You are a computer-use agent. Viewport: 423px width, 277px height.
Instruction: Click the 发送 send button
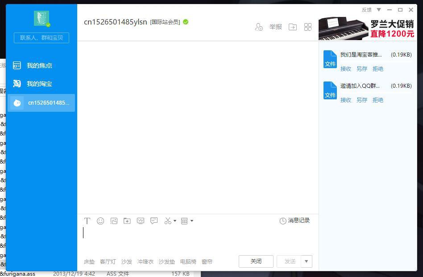289,261
